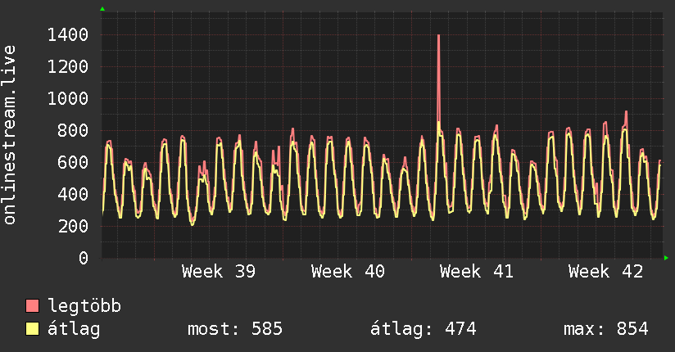Click the átlag legend label beside yellow swatch
The height and width of the screenshot is (352, 675).
[x=74, y=329]
